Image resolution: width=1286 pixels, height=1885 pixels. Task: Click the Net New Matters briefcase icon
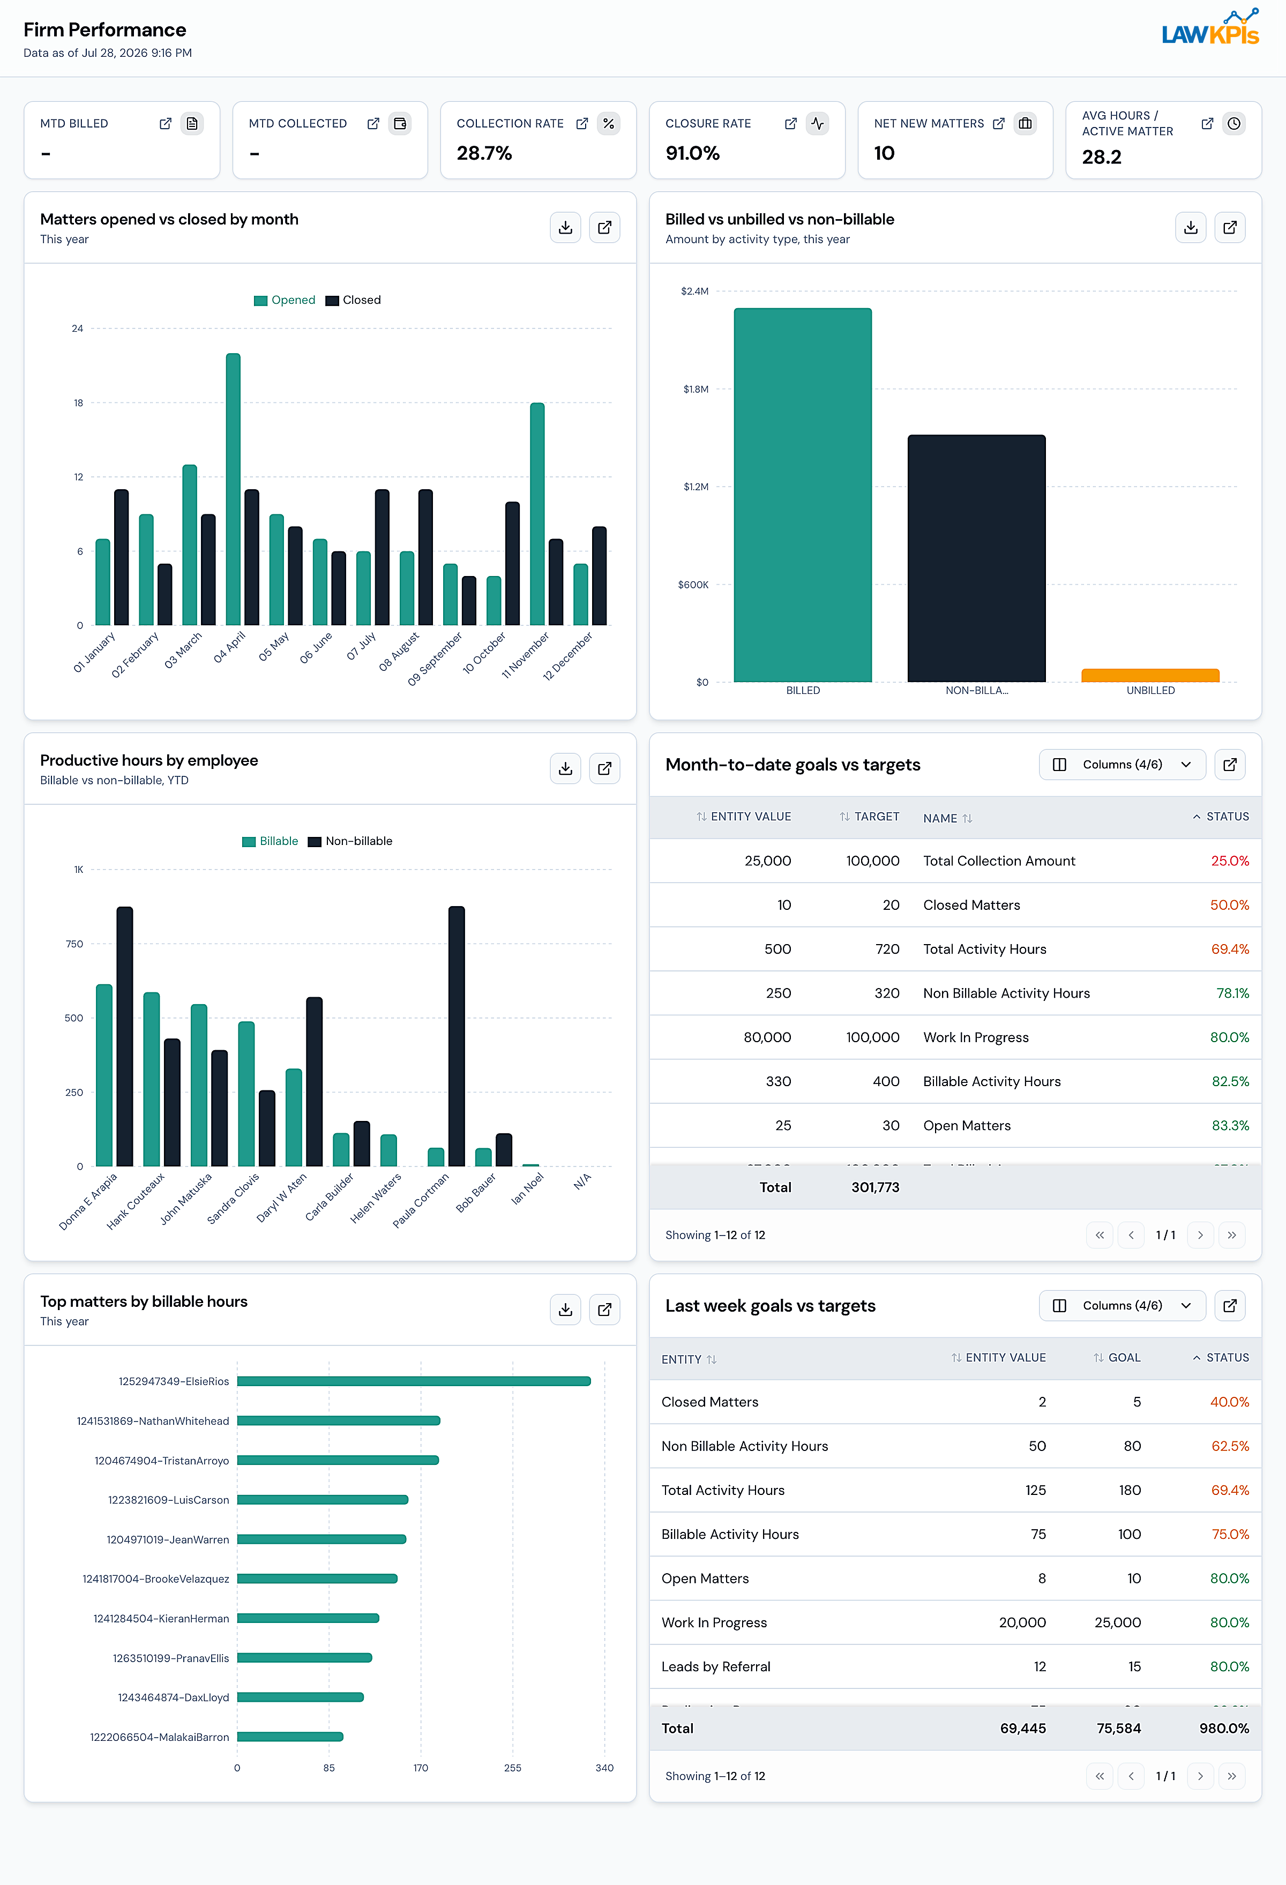tap(1026, 123)
